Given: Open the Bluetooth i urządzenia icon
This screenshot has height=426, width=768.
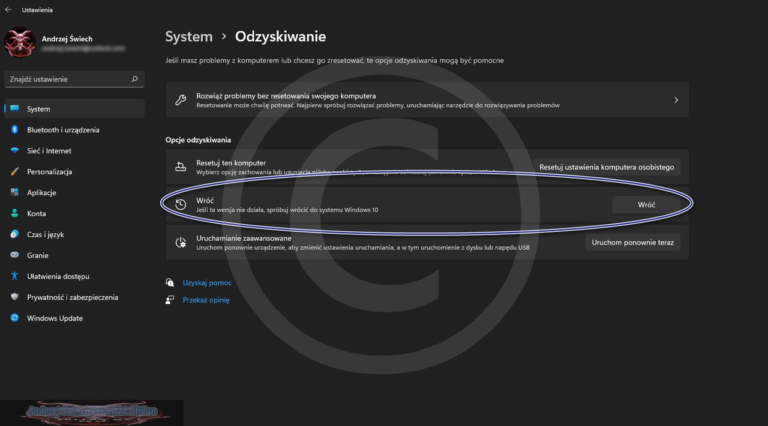Looking at the screenshot, I should tap(14, 130).
